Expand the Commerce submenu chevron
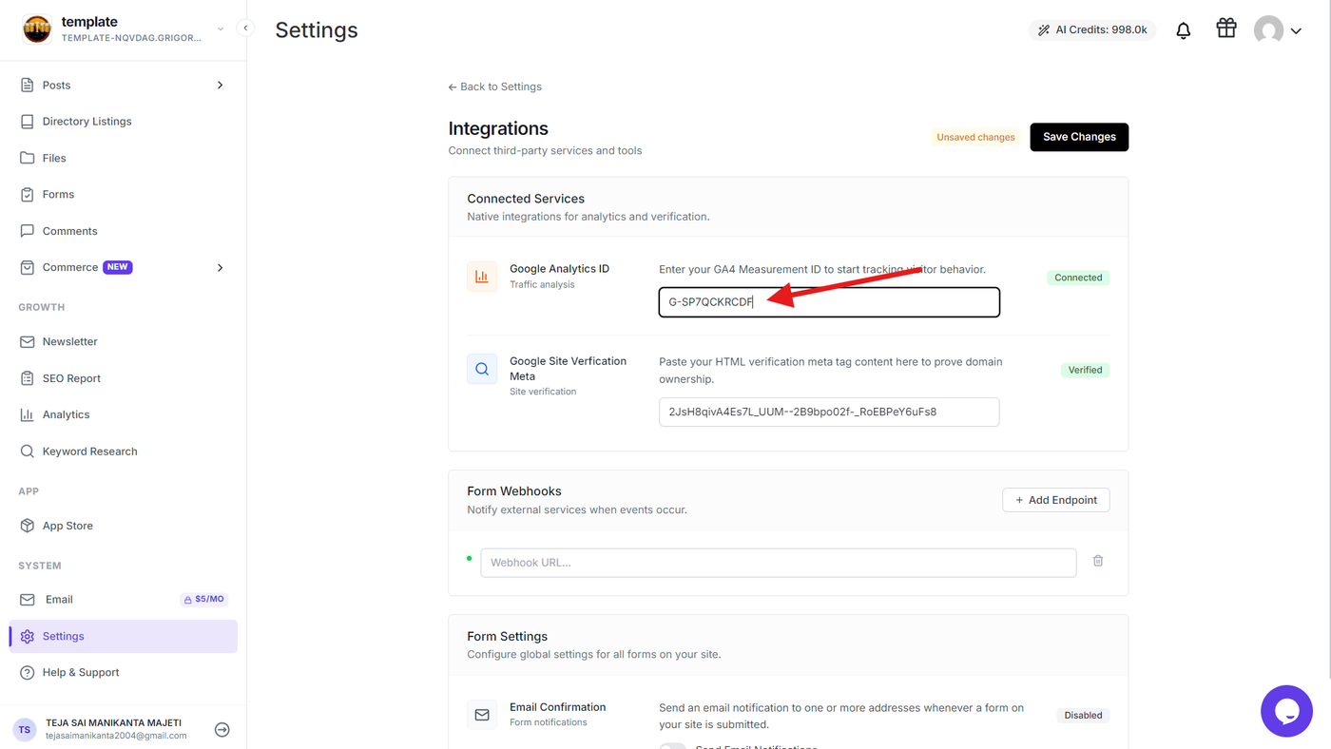The height and width of the screenshot is (749, 1331). pos(221,268)
